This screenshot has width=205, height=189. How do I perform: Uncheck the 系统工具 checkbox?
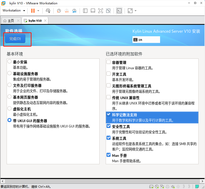(108, 138)
